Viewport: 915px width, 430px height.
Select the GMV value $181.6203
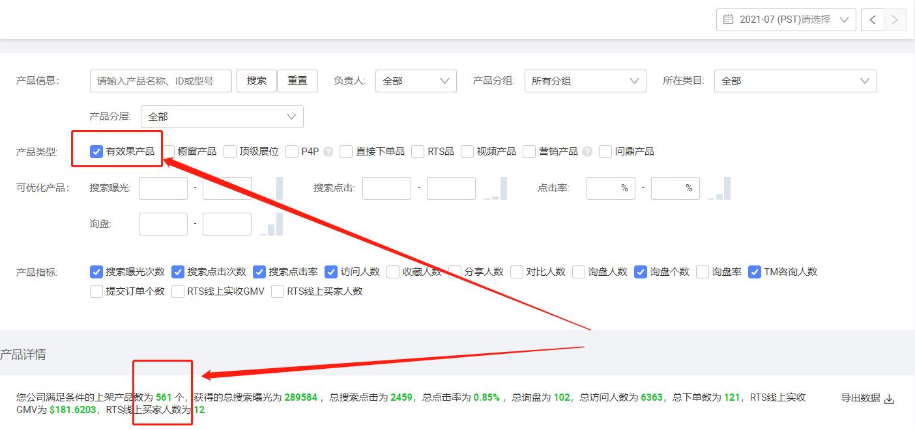[73, 410]
